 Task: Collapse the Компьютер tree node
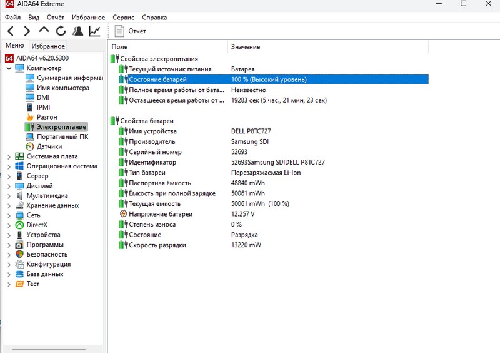pyautogui.click(x=9, y=68)
